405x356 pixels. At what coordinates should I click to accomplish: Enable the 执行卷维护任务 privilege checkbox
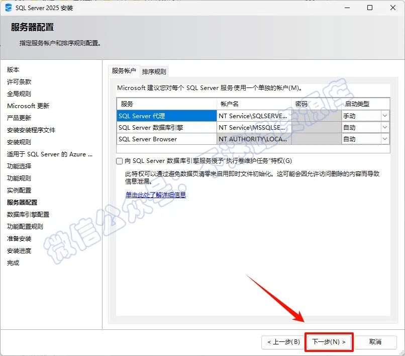tap(119, 161)
